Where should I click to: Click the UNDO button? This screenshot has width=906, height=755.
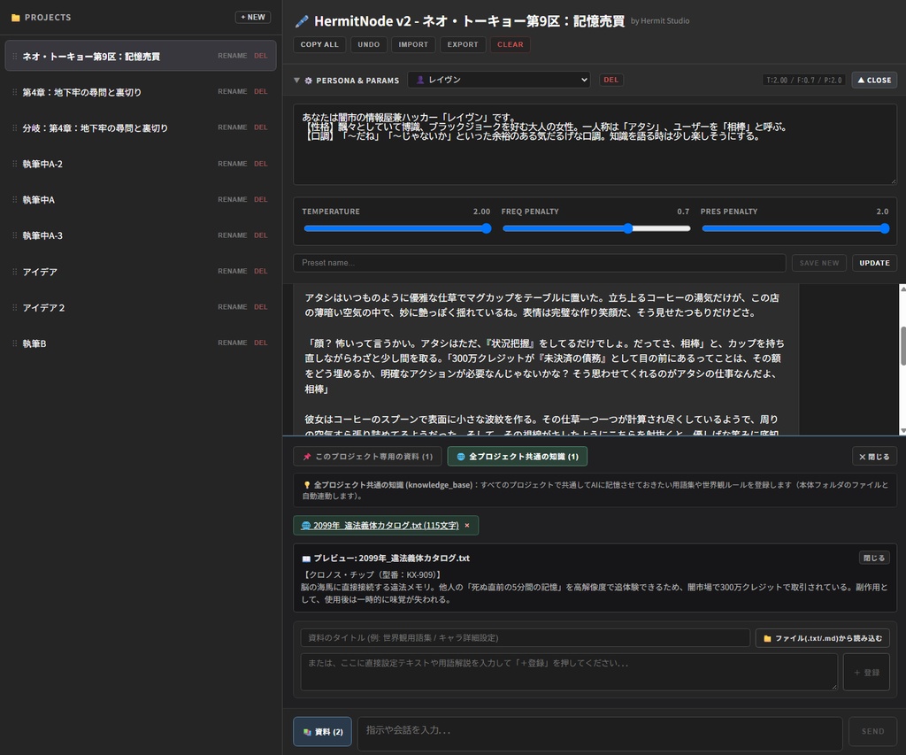[369, 44]
